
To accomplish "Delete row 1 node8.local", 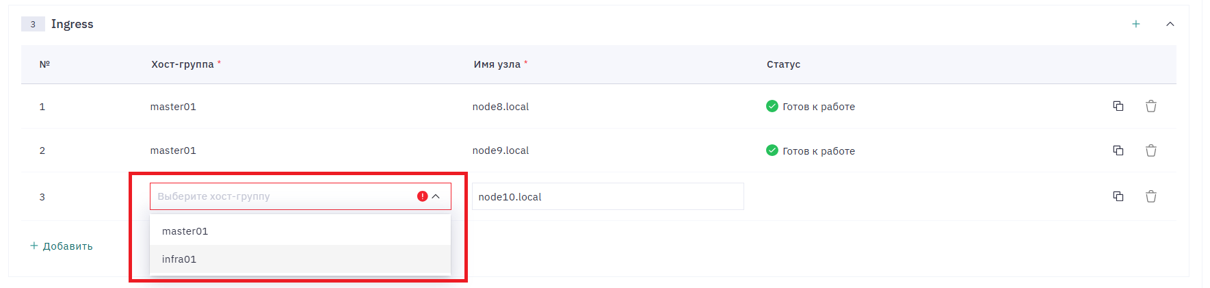I will click(1150, 106).
